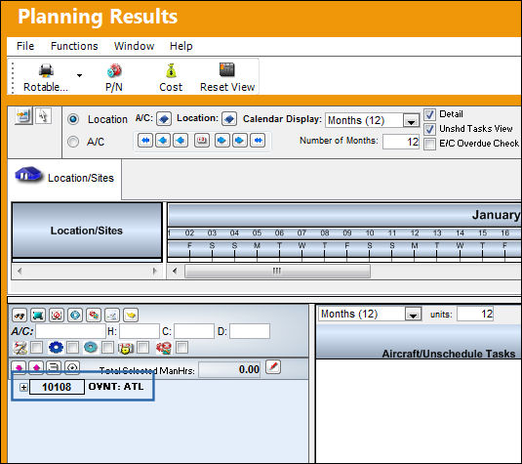Image resolution: width=522 pixels, height=464 pixels.
Task: Select the Location radio button
Action: pos(73,119)
